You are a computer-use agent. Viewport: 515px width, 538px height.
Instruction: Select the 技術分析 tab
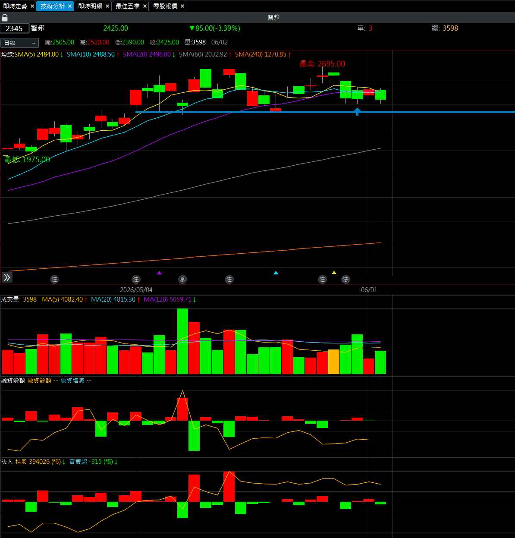pos(53,6)
